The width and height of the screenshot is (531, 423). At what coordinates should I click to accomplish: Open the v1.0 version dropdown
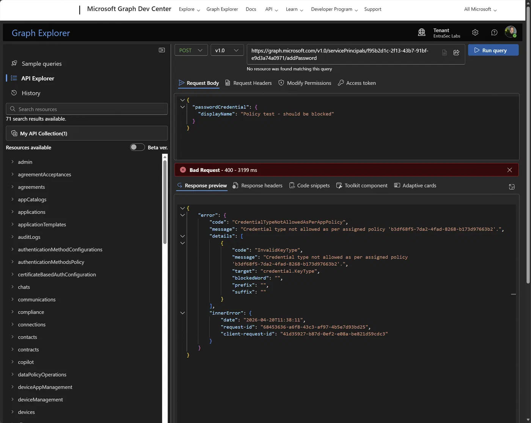coord(227,50)
